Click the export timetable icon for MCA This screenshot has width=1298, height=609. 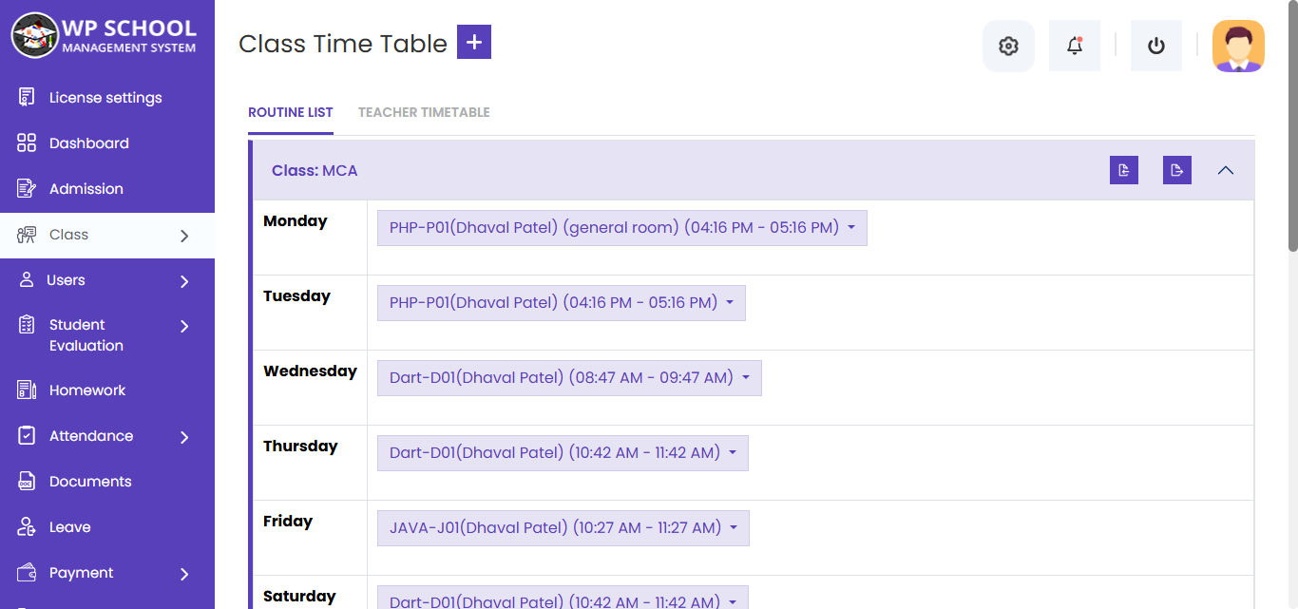pos(1177,170)
